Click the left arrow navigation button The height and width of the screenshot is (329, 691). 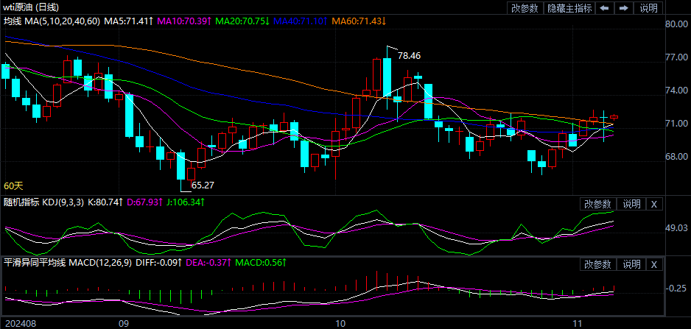point(604,8)
